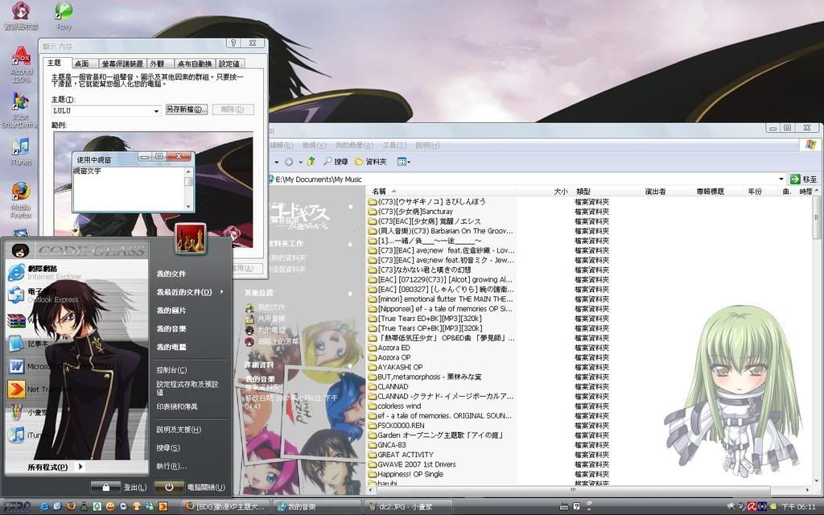824x515 pixels.
Task: Select the Happiness! OP Single folder
Action: click(406, 474)
